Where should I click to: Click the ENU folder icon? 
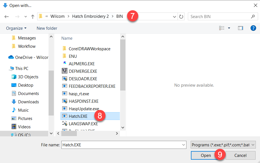pos(64,56)
